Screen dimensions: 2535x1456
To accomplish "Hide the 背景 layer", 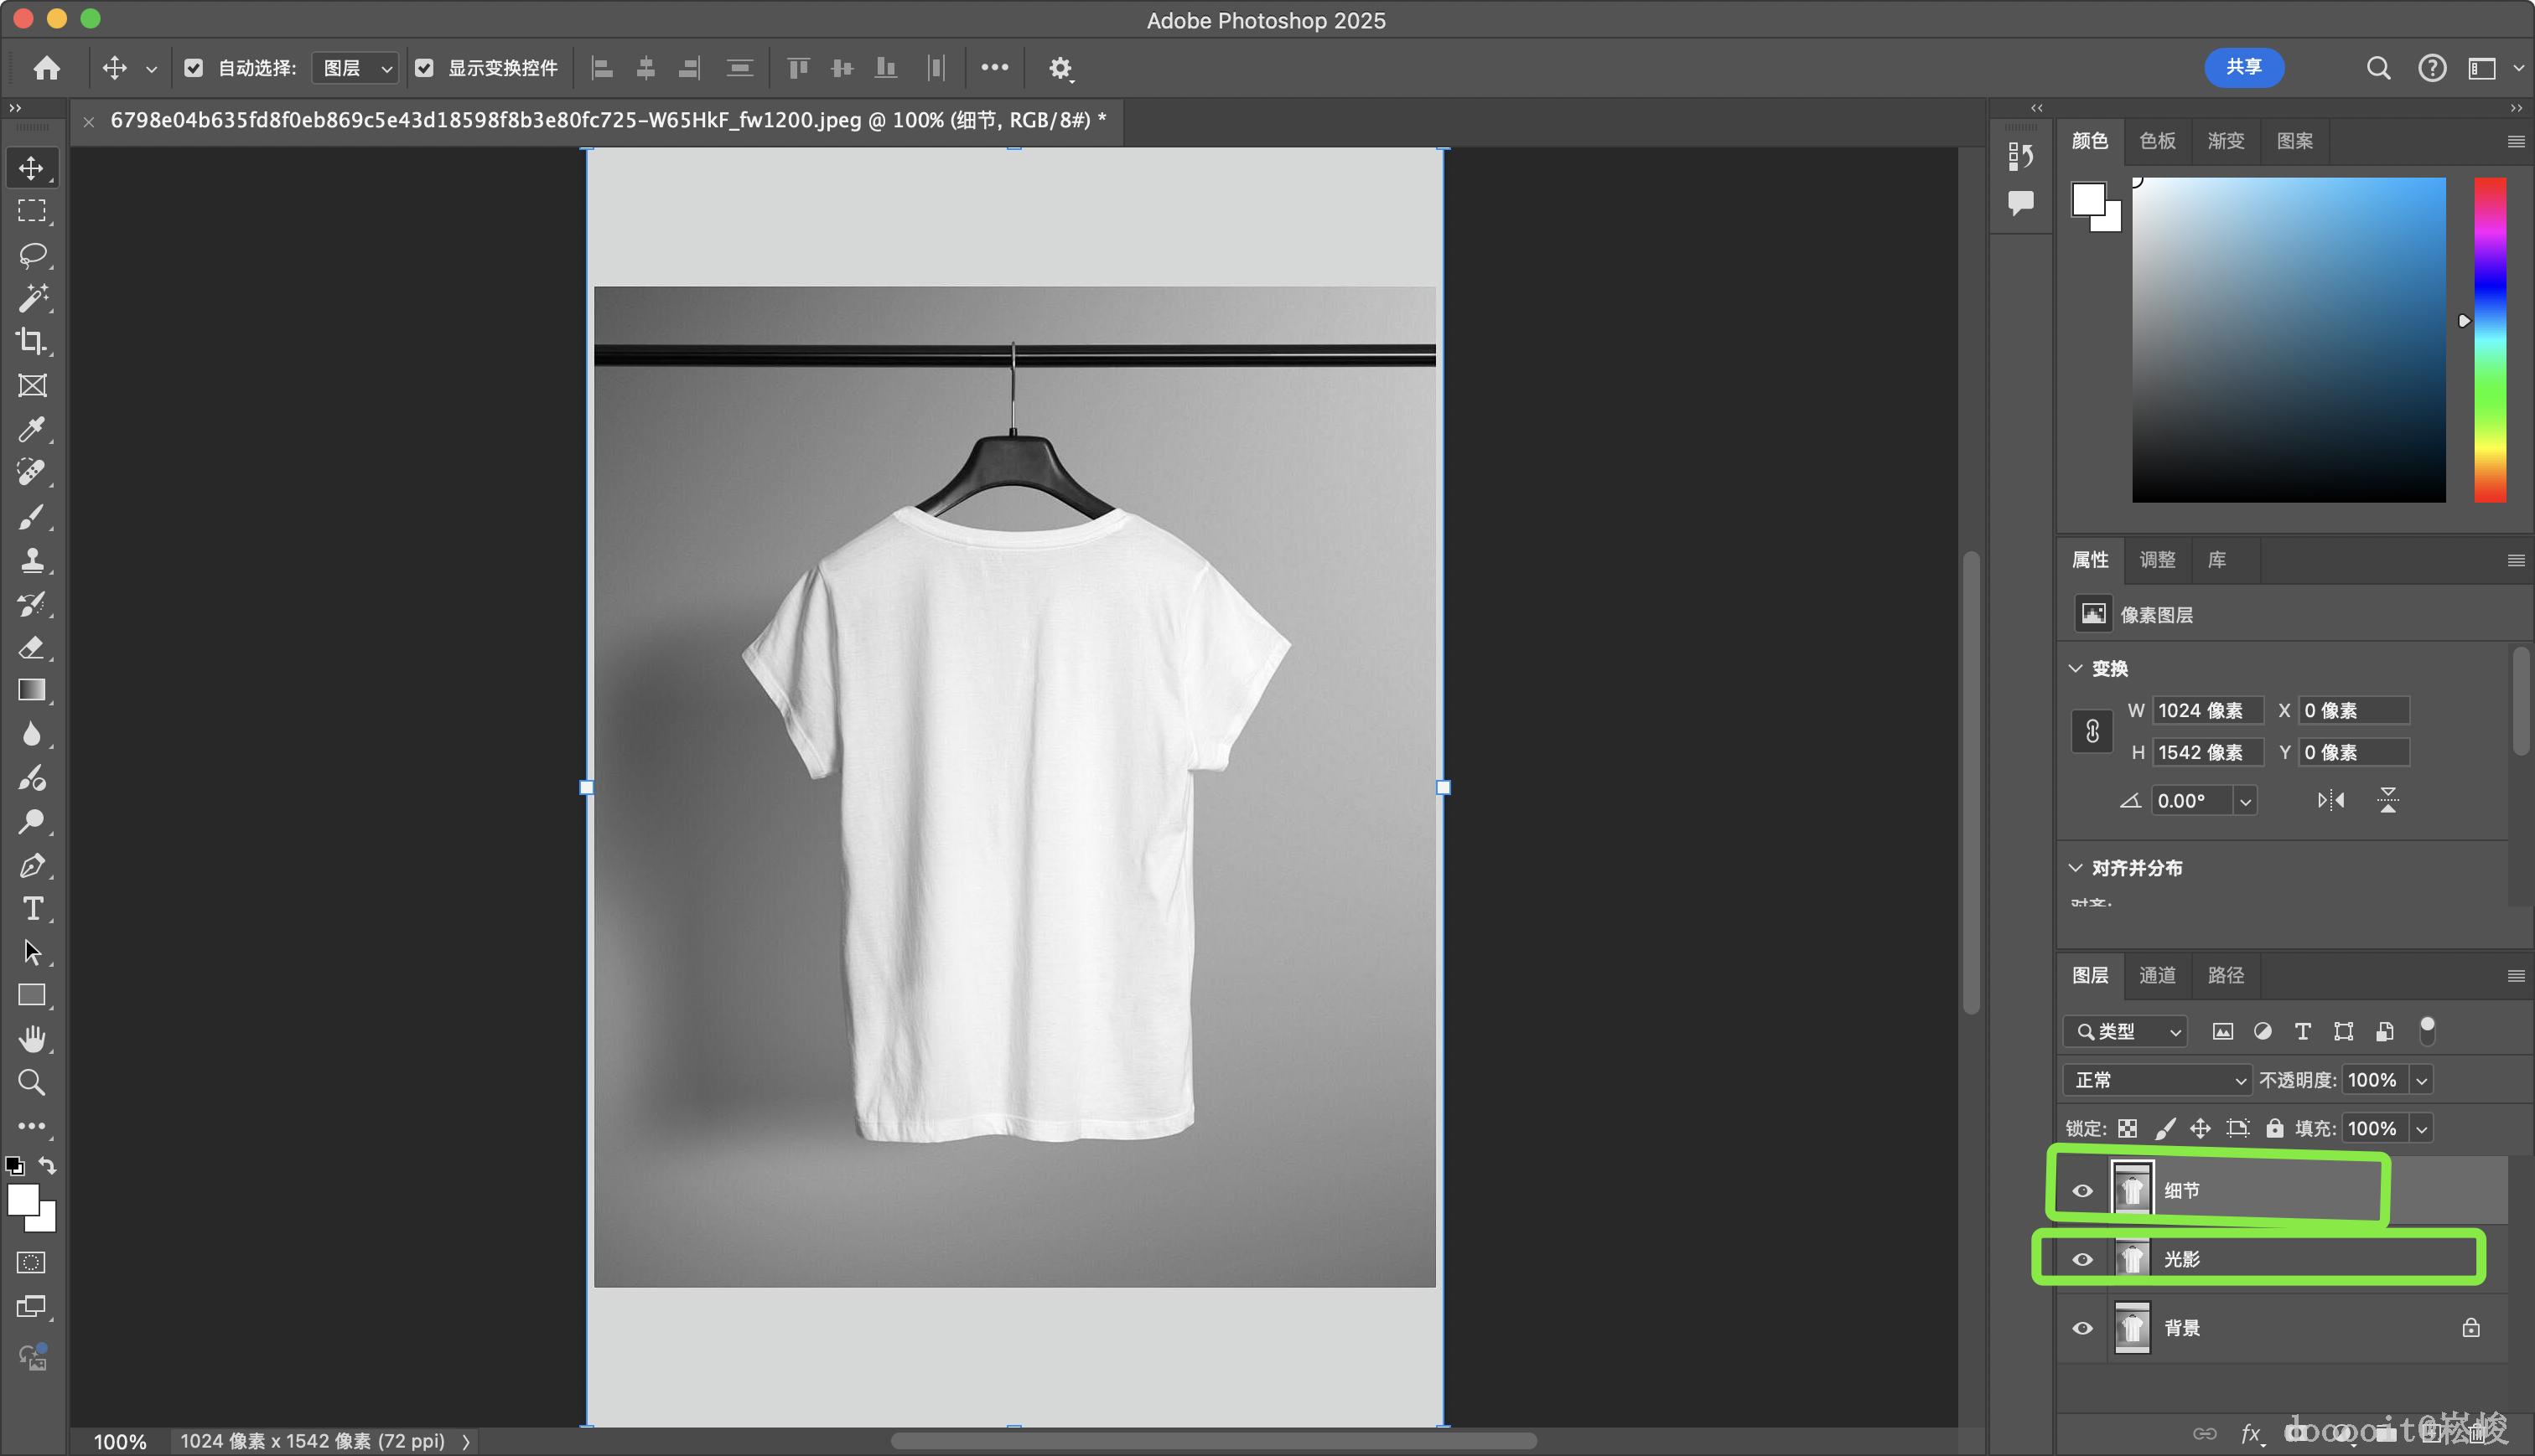I will pos(2081,1328).
